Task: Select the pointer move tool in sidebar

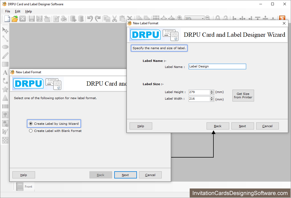Action: [x=5, y=30]
